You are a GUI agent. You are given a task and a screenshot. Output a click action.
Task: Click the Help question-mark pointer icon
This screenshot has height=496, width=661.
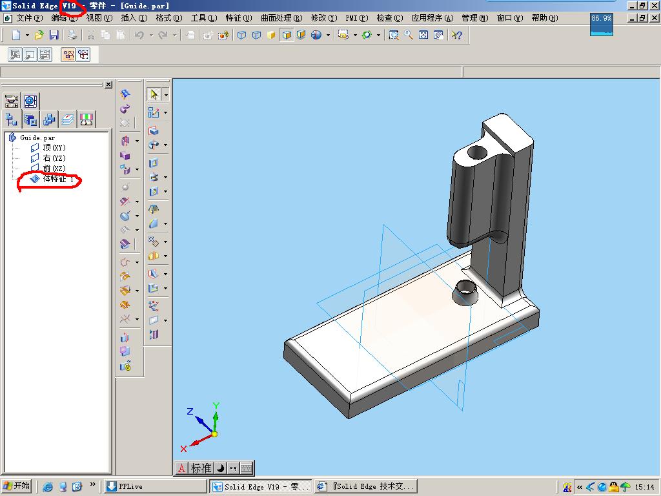click(x=456, y=35)
